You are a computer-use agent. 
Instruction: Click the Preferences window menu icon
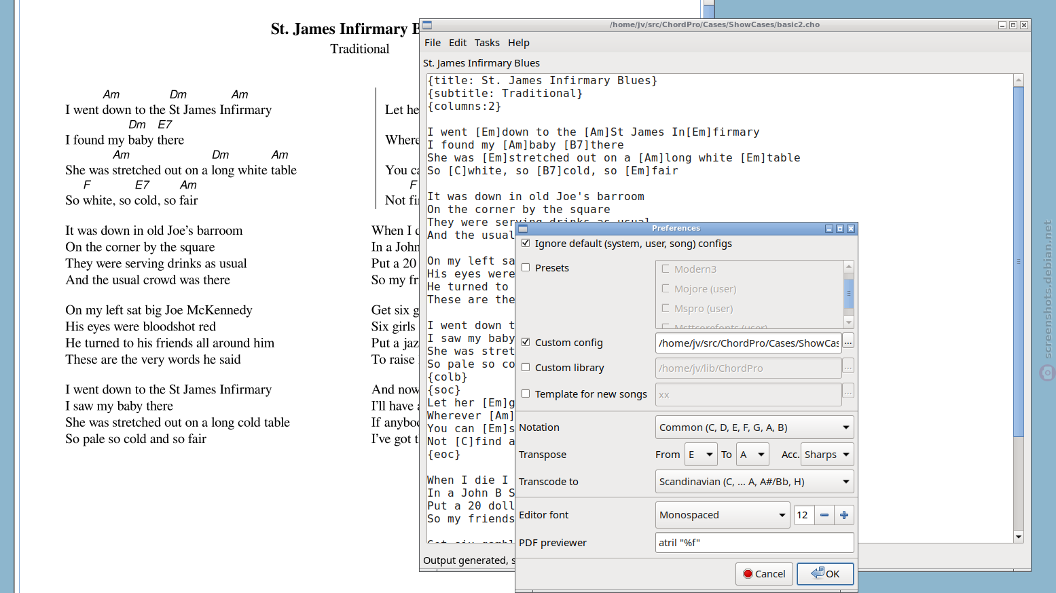coord(523,229)
